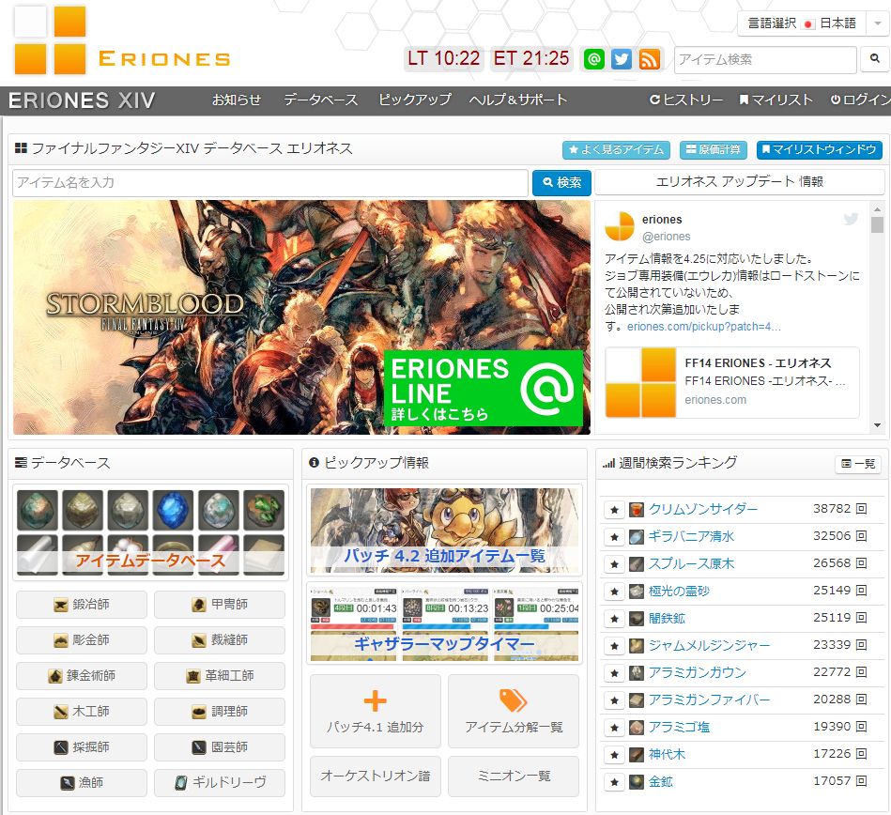Screen dimensions: 891x815
Task: Open the @eriones Twitter handle
Action: click(666, 237)
